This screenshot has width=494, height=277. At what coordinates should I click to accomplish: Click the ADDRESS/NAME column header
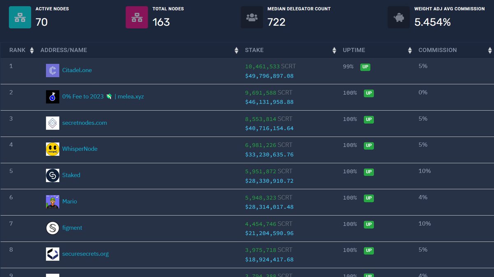pyautogui.click(x=64, y=50)
